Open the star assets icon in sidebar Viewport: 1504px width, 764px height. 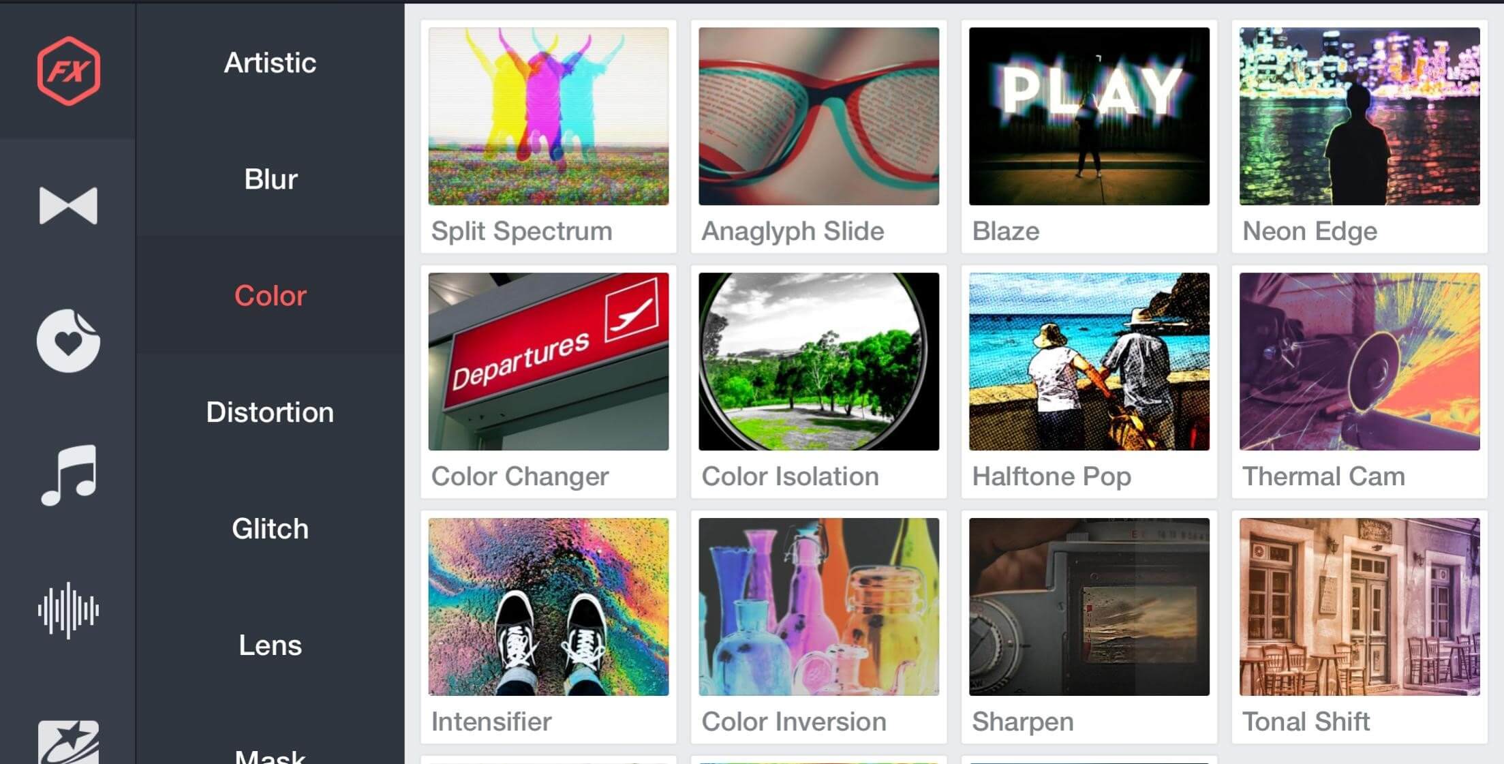68,742
